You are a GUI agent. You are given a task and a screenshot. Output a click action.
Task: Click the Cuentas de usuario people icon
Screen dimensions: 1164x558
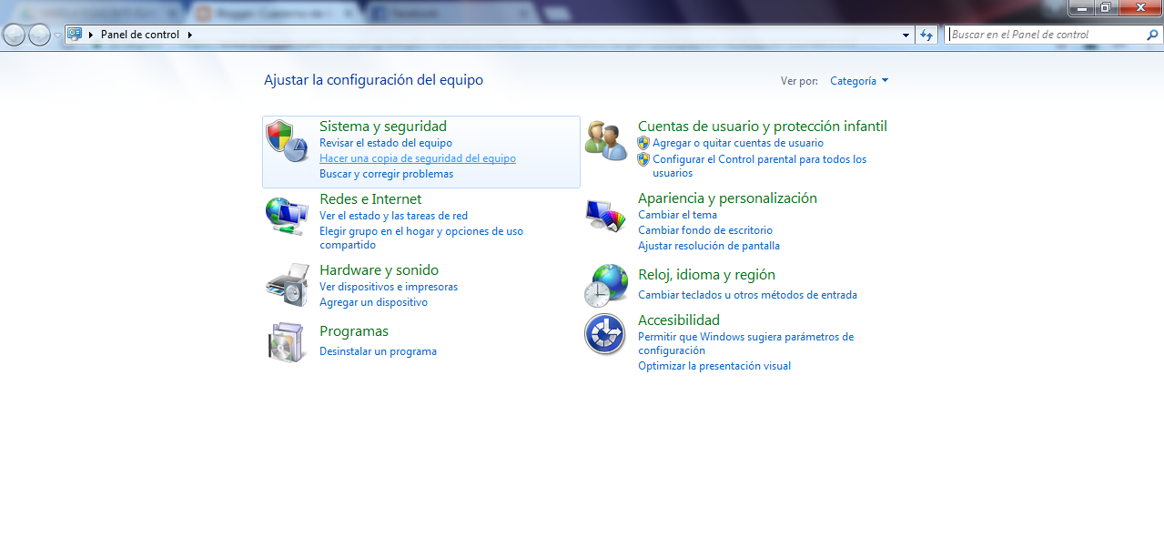(x=605, y=137)
